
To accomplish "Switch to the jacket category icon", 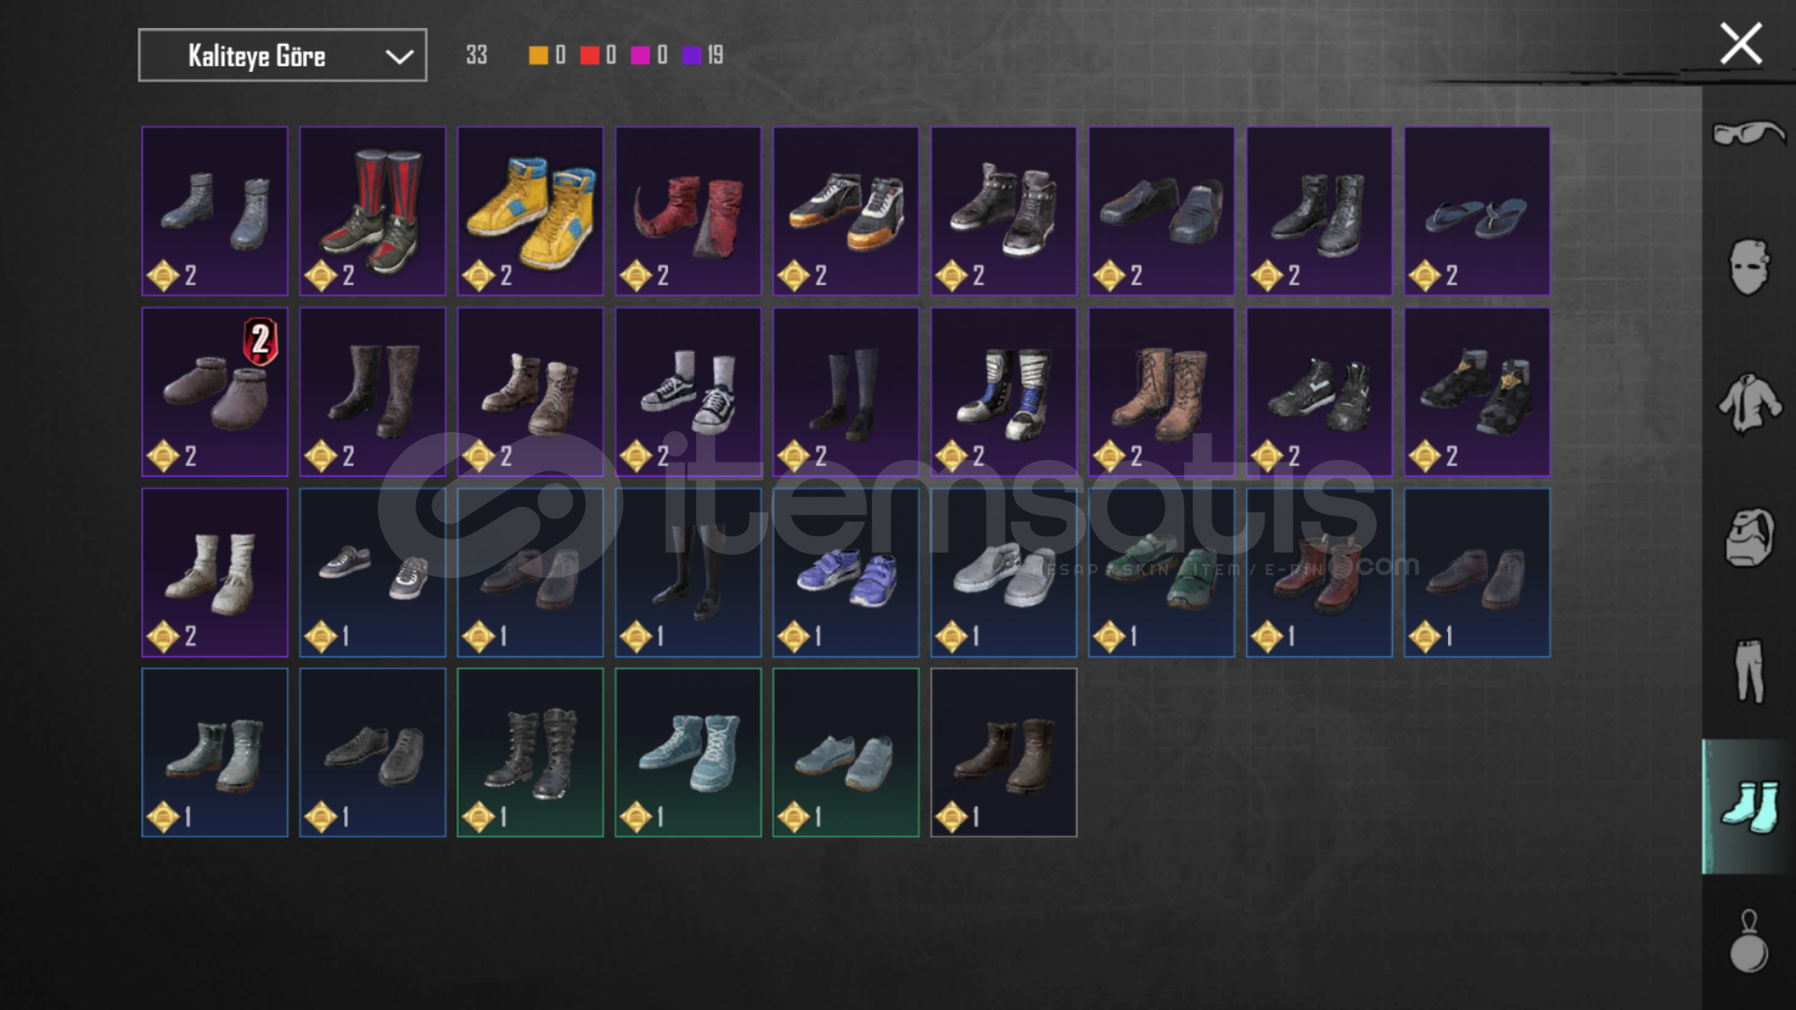I will tap(1748, 403).
